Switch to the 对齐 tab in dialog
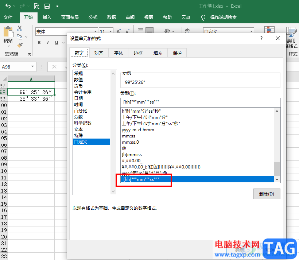The width and height of the screenshot is (299, 260). (99, 53)
